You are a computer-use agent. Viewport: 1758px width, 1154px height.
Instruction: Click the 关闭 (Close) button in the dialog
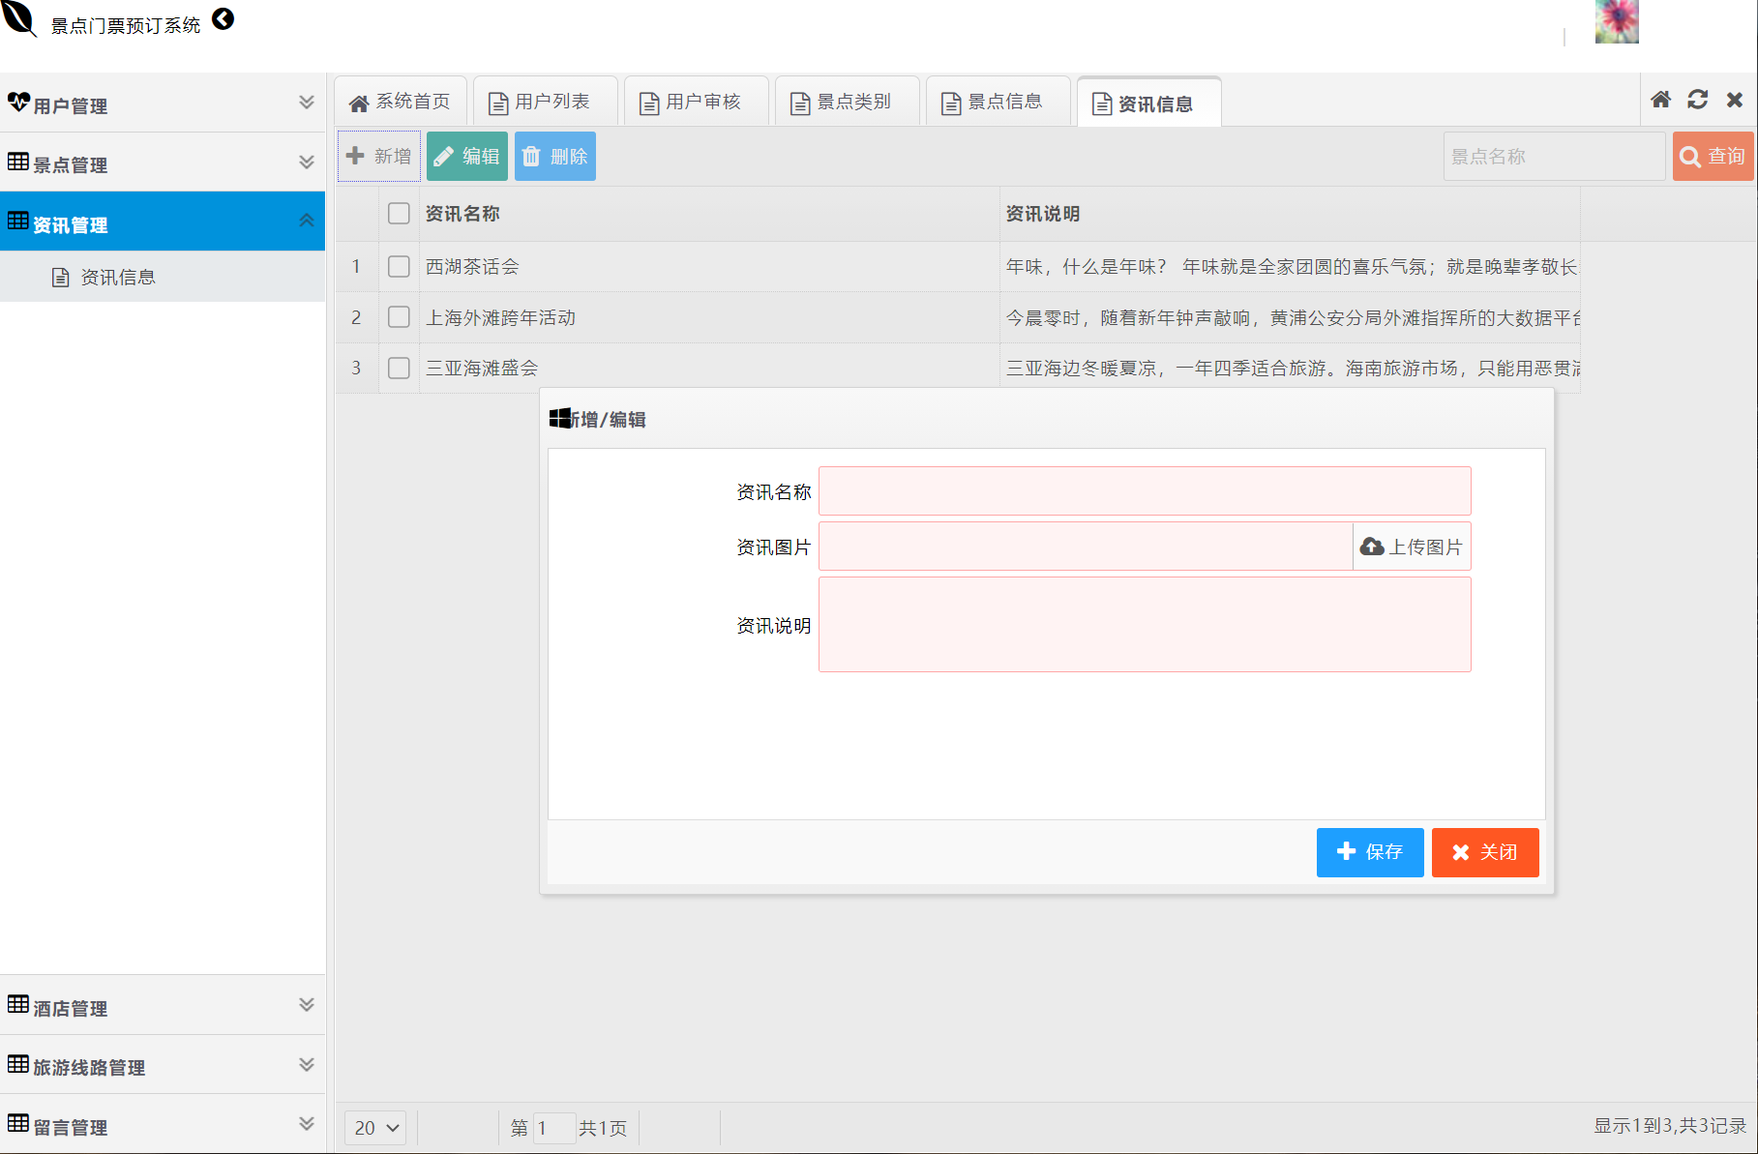click(x=1485, y=852)
